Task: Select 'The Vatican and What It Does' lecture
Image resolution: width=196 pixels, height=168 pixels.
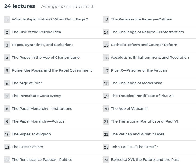Action: [137, 134]
